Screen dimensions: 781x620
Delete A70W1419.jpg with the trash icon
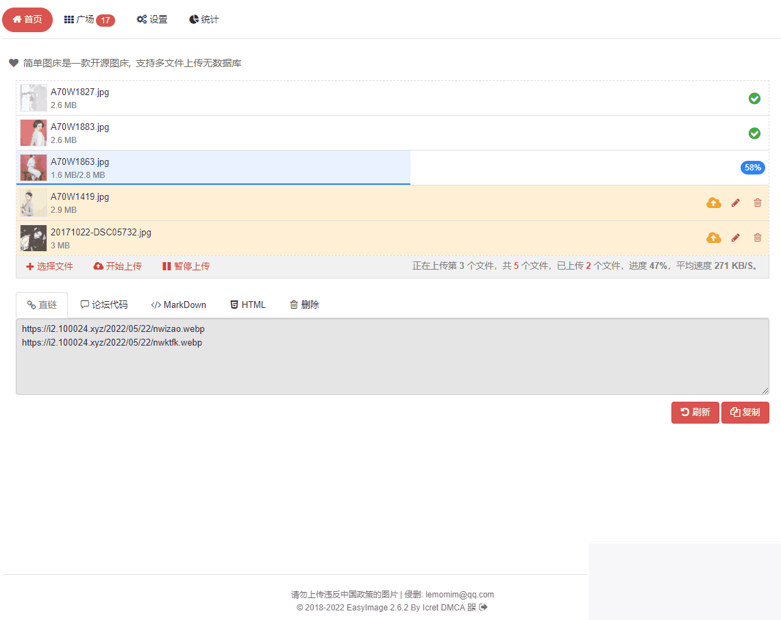[758, 203]
